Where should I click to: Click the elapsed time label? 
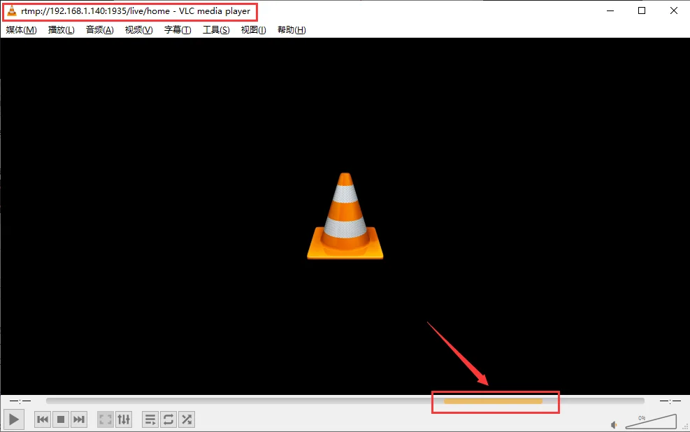coord(20,401)
